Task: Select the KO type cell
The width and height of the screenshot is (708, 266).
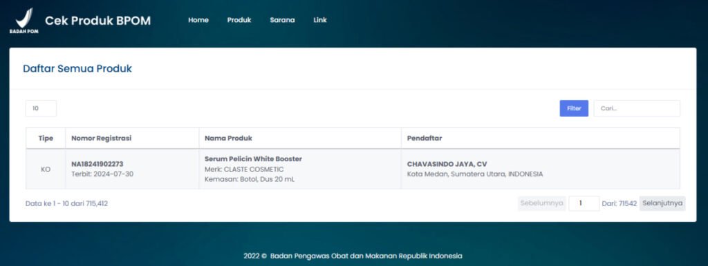Action: click(46, 170)
